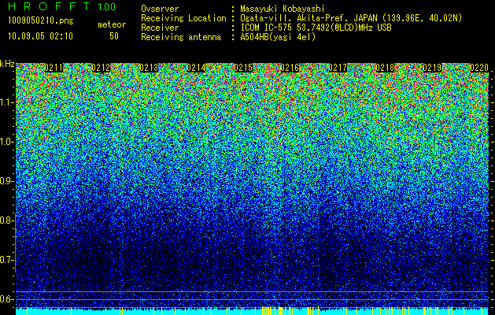Screen dimensions: 495x315
Task: Click the date 10.09.05 02:10
Action: [40, 36]
